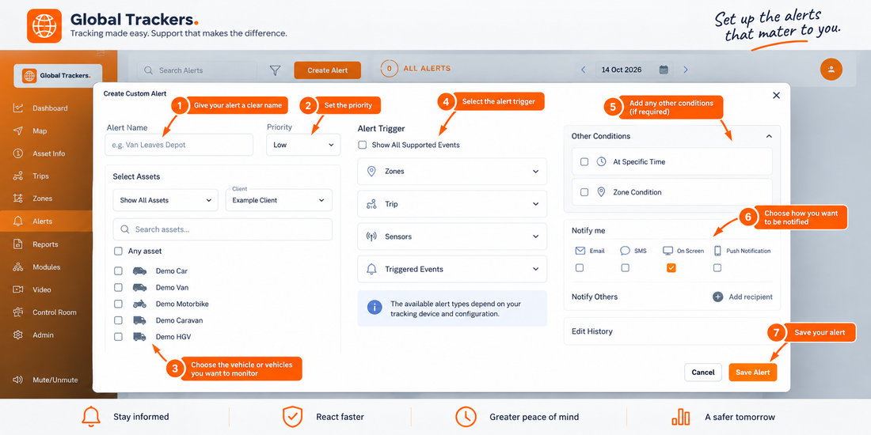The height and width of the screenshot is (435, 871).
Task: Click the info icon in alert types note
Action: (x=375, y=308)
